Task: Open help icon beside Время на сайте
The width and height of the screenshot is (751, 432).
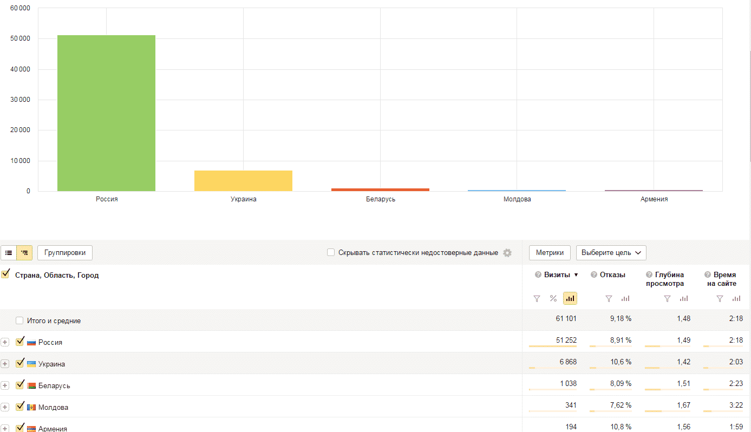Action: (708, 275)
